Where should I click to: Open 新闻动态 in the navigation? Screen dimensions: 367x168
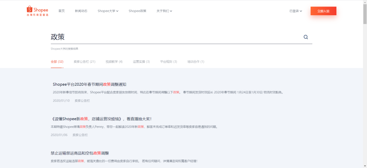coord(81,11)
